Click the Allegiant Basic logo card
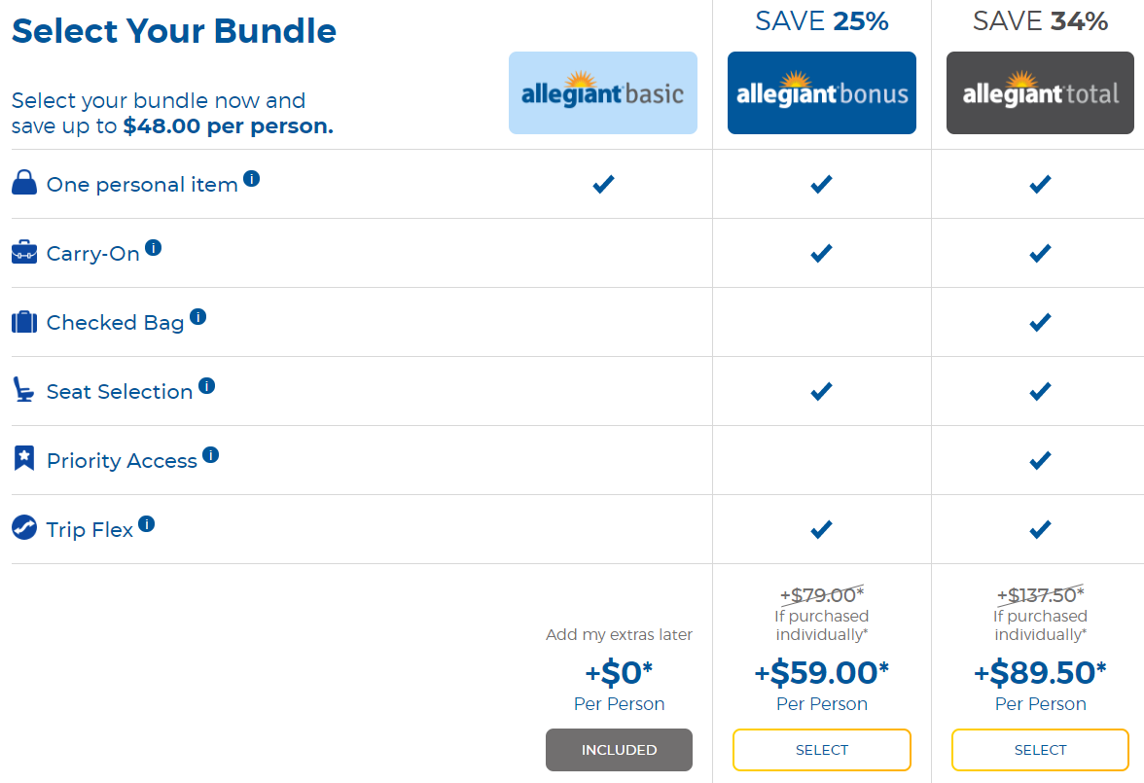The image size is (1144, 783). tap(603, 93)
